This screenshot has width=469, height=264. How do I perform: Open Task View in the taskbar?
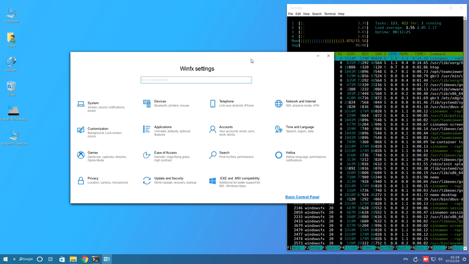point(50,259)
